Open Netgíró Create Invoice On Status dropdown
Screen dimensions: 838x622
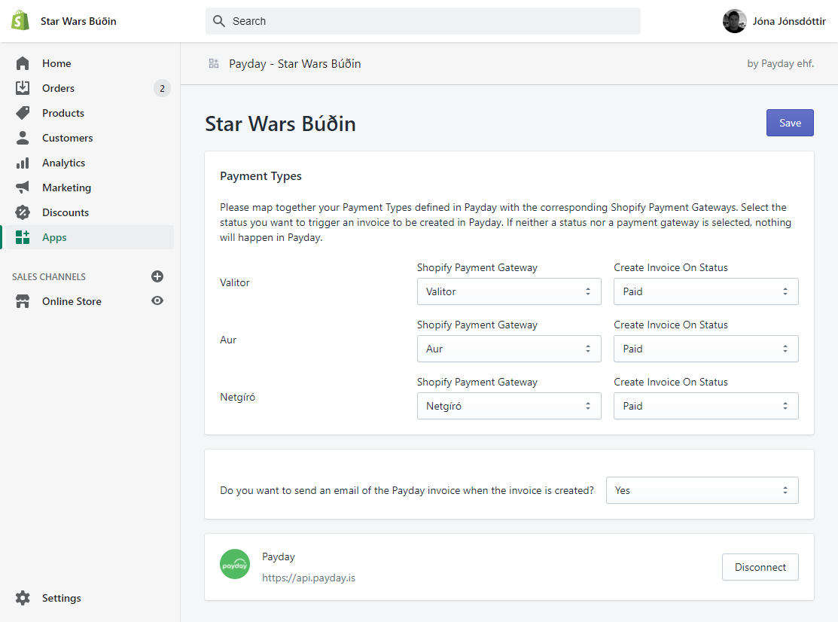point(706,406)
